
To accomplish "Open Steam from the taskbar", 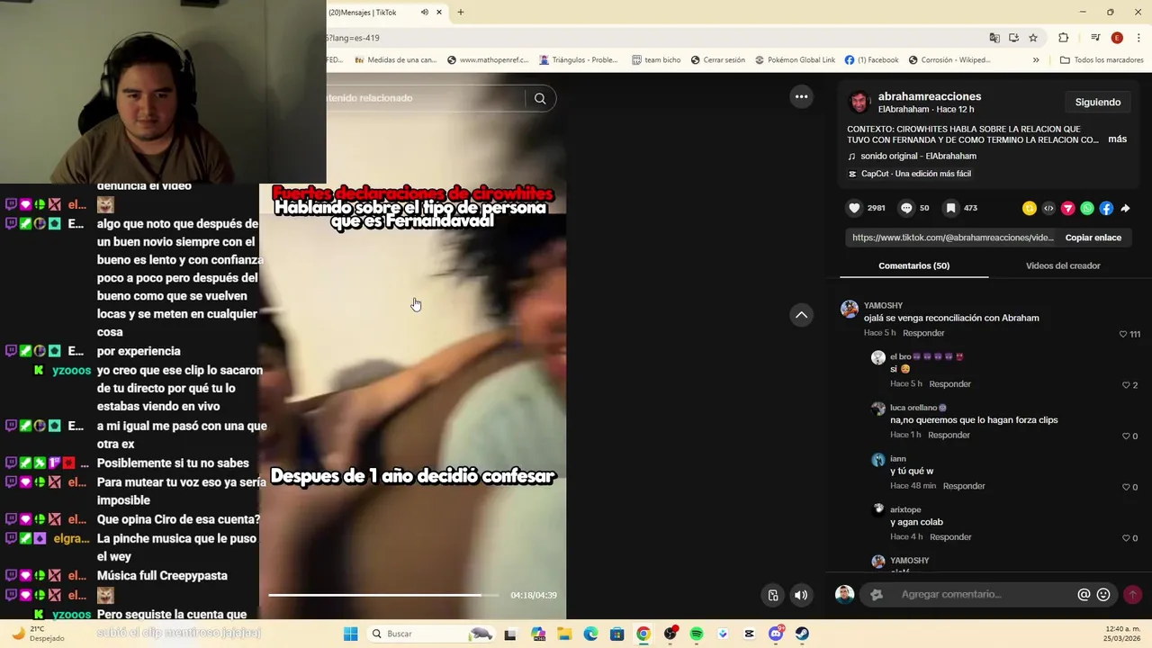I will point(802,634).
